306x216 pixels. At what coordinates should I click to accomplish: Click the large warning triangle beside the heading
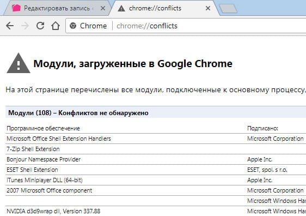19,63
